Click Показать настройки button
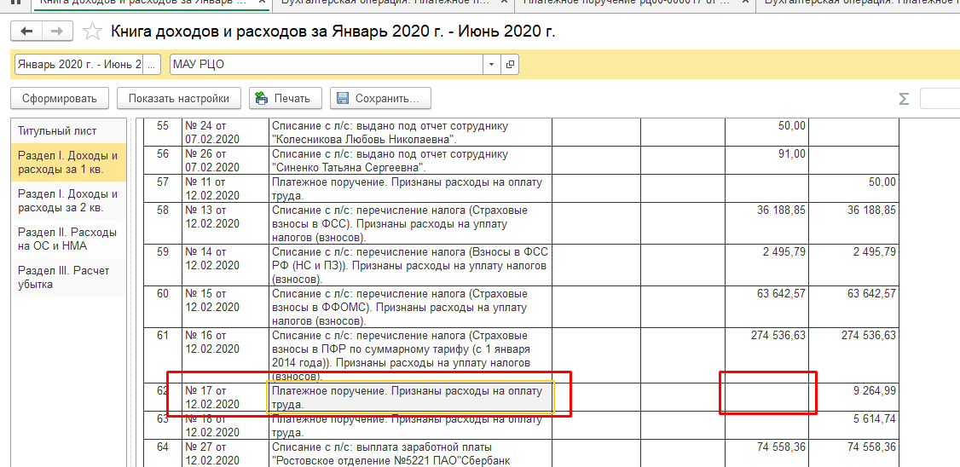This screenshot has width=960, height=467. point(178,98)
